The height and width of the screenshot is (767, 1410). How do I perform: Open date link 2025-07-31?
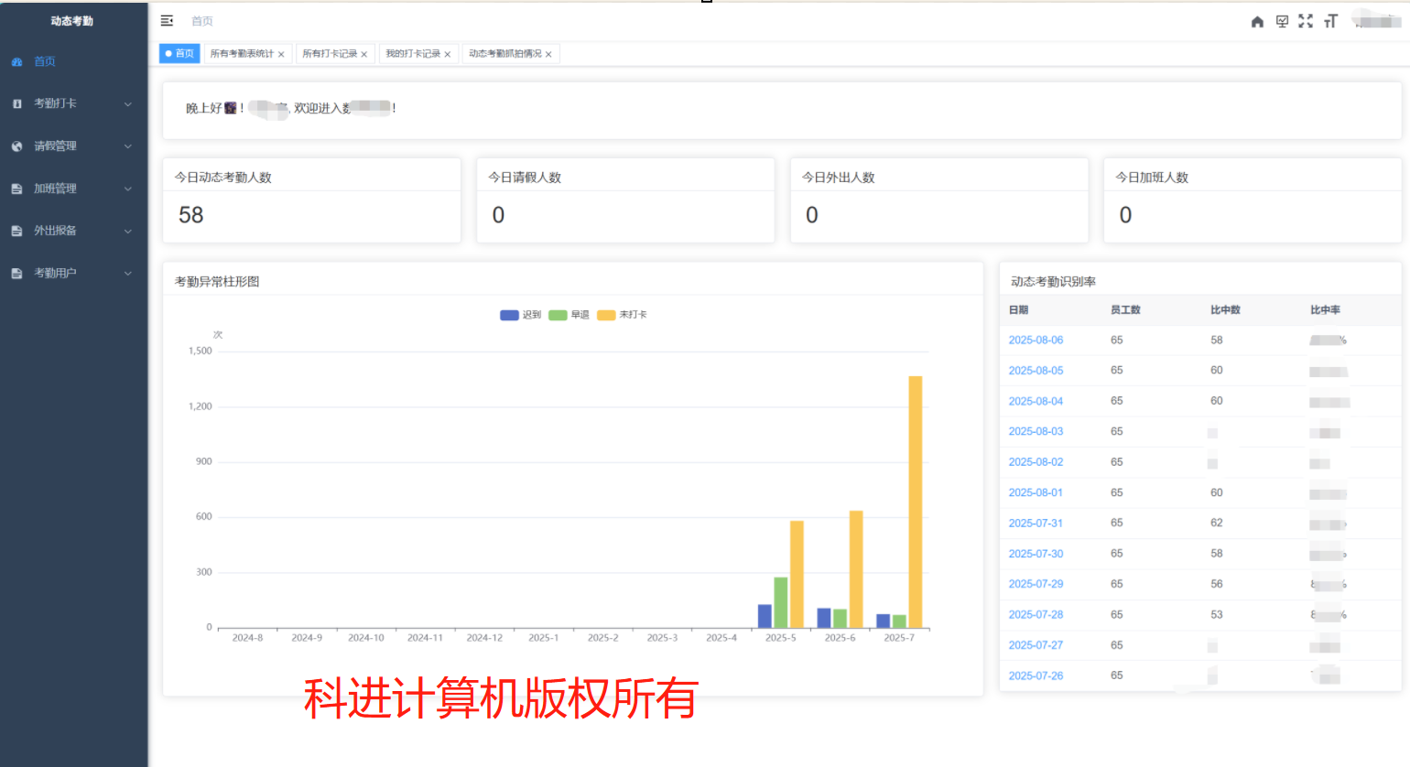1036,524
